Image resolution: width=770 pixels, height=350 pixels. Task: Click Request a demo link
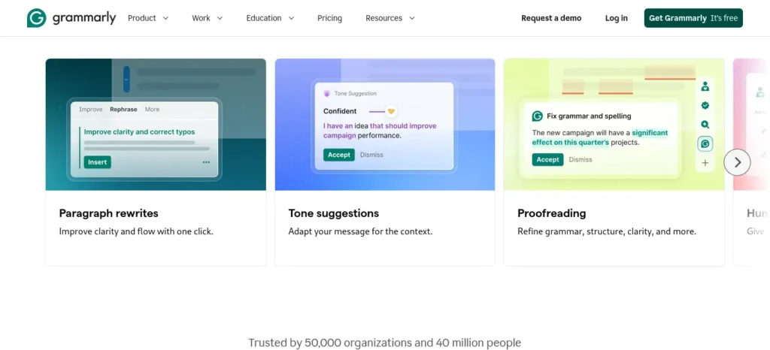pos(551,18)
